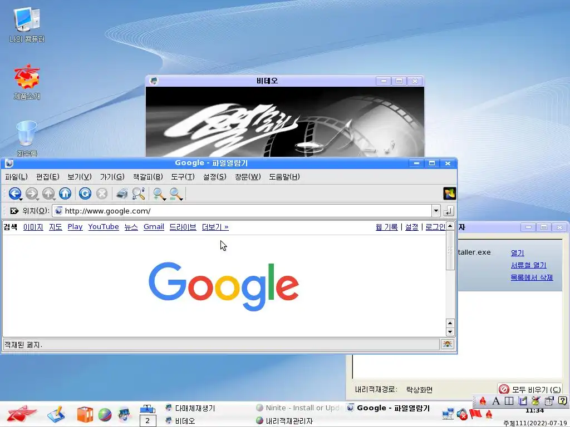
Task: Click 목록에서 삭제 in download manager
Action: point(532,277)
